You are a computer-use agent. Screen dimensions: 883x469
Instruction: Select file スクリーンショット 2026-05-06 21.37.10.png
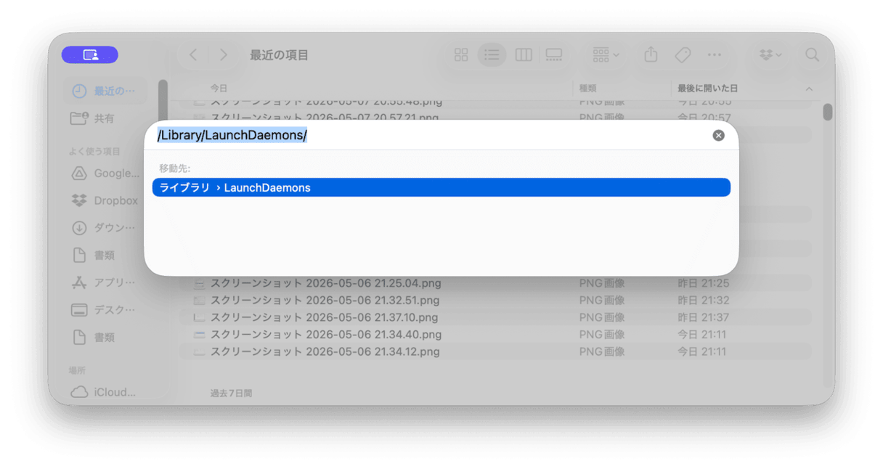[x=495, y=317]
